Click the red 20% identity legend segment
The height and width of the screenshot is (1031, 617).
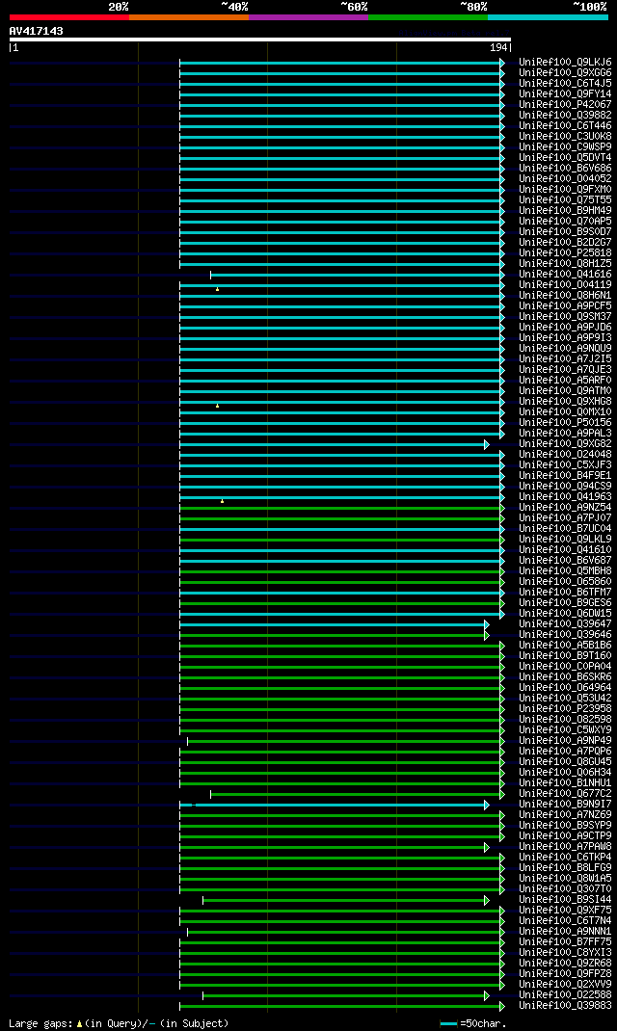[x=69, y=17]
